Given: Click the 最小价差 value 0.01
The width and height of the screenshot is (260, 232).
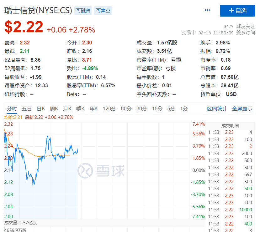Looking at the screenshot, I should pyautogui.click(x=167, y=85).
